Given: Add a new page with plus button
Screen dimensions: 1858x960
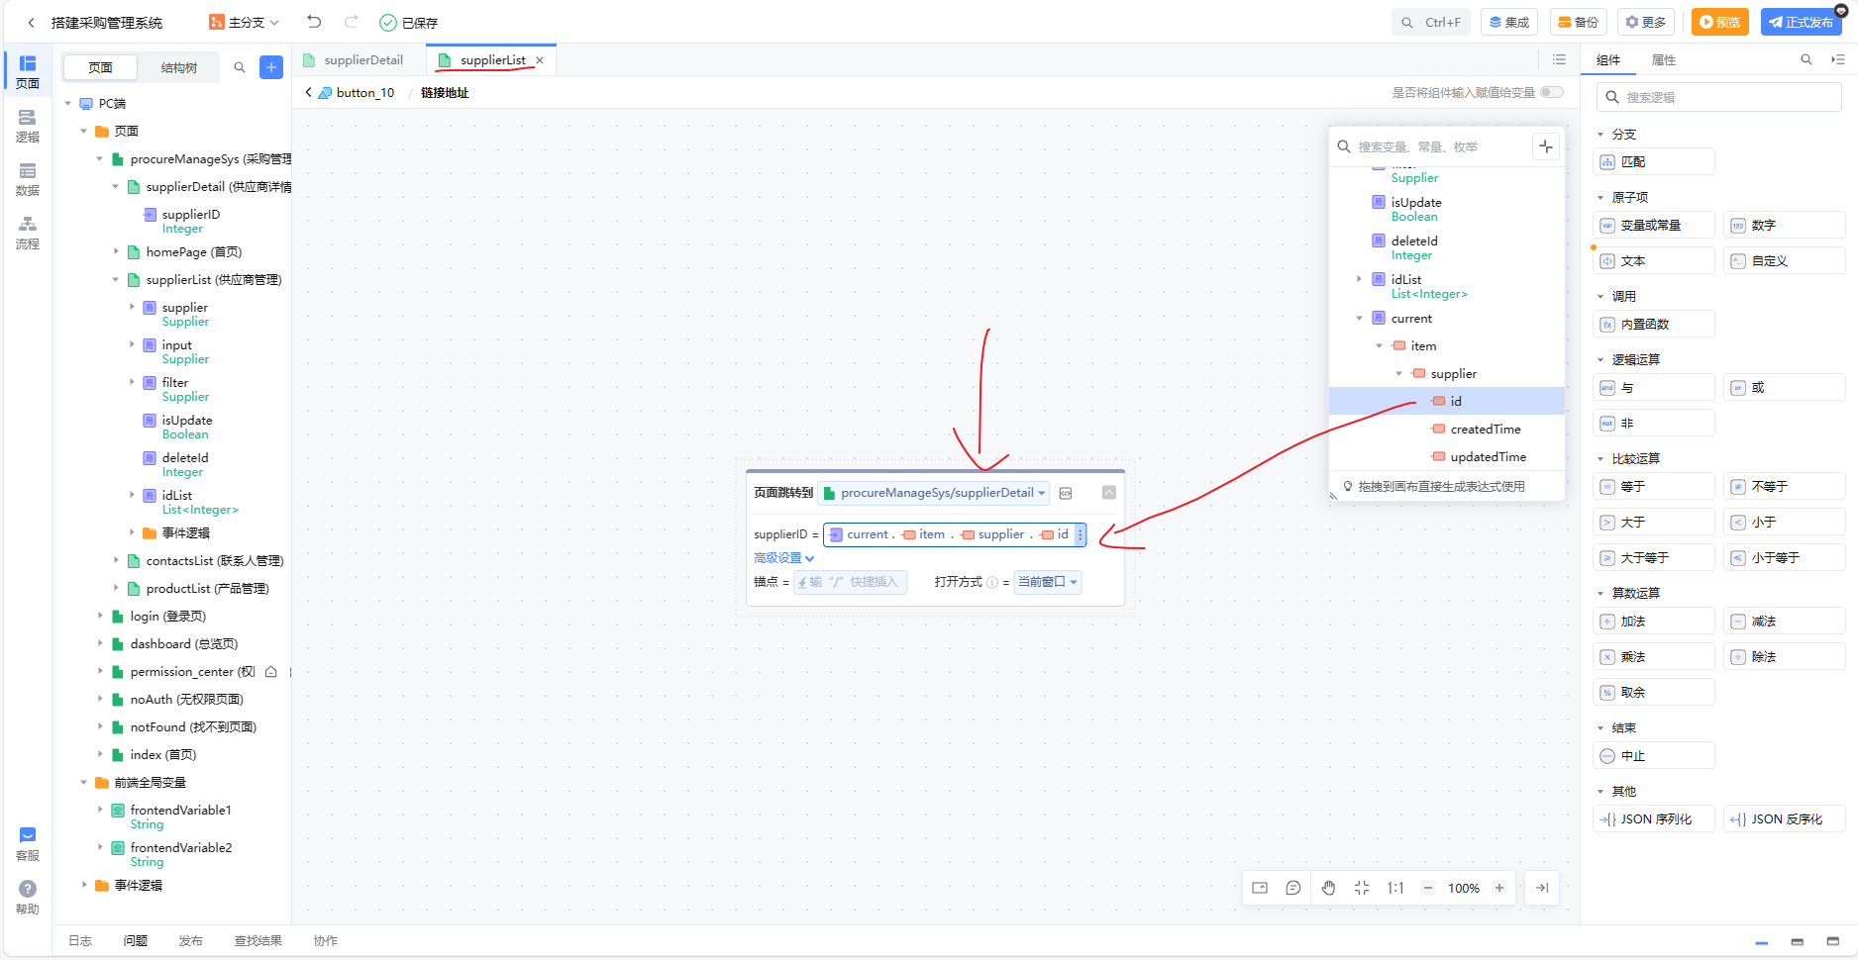Looking at the screenshot, I should coord(271,67).
